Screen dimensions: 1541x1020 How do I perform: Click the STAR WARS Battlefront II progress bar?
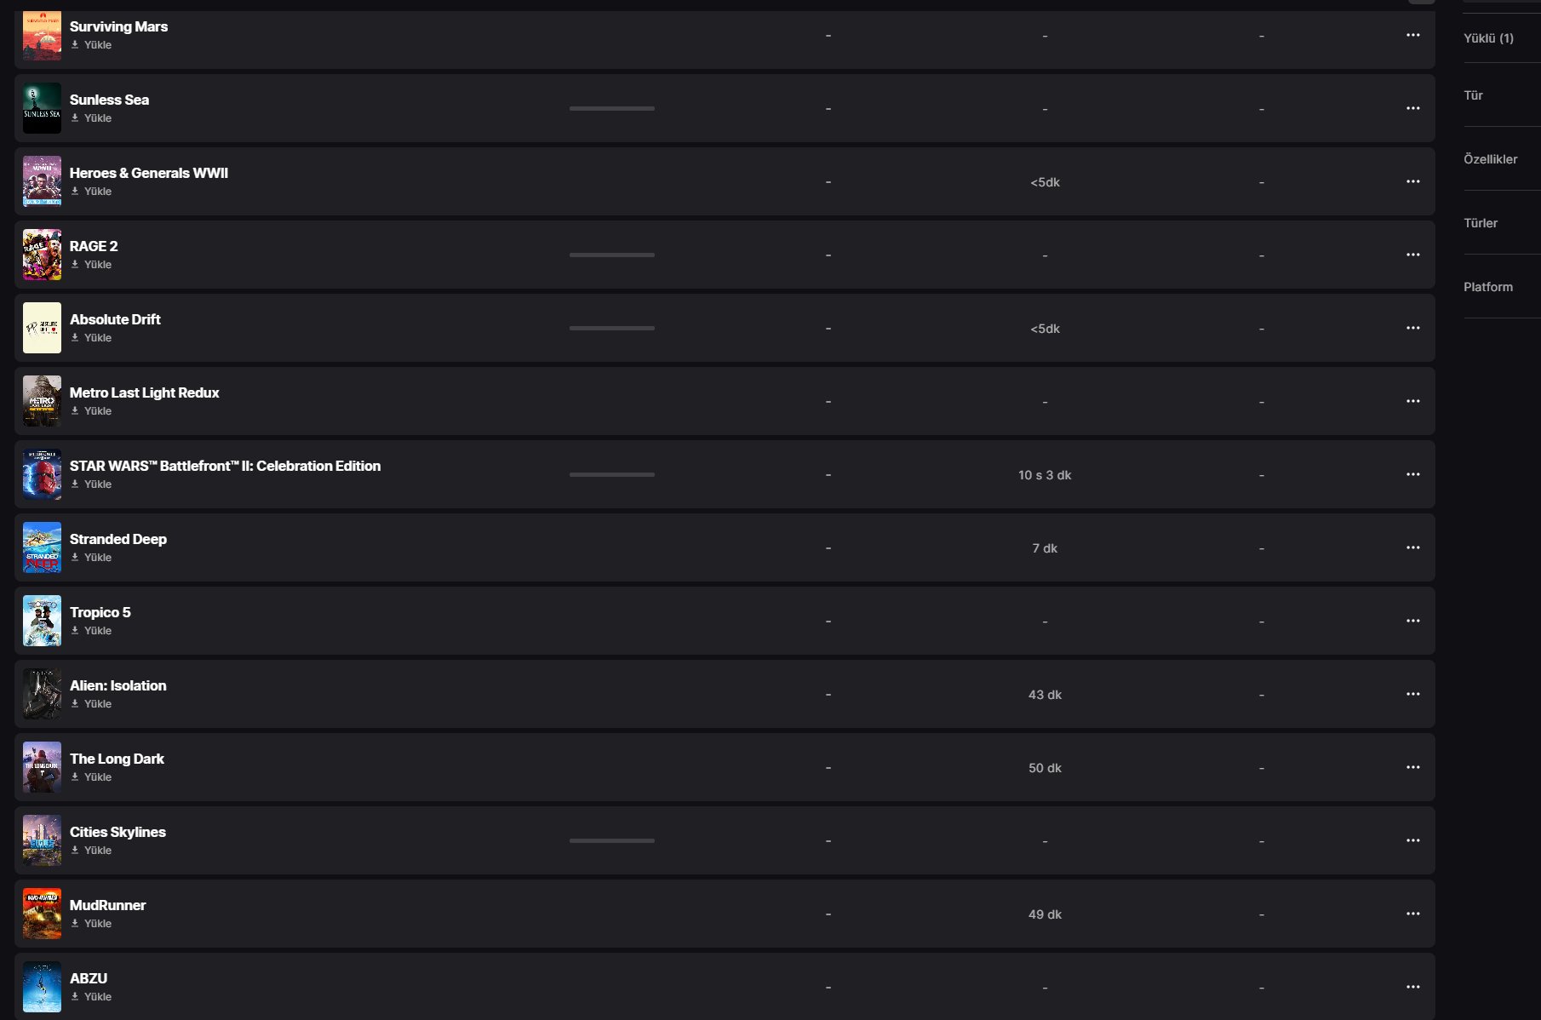click(611, 474)
